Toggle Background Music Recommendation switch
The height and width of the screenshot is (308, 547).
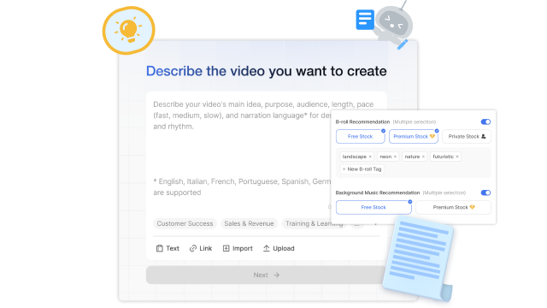[x=485, y=192]
